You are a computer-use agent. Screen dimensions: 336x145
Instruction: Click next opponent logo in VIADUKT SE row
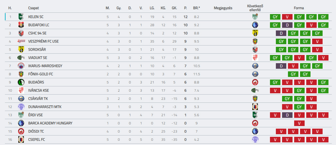click(x=255, y=58)
